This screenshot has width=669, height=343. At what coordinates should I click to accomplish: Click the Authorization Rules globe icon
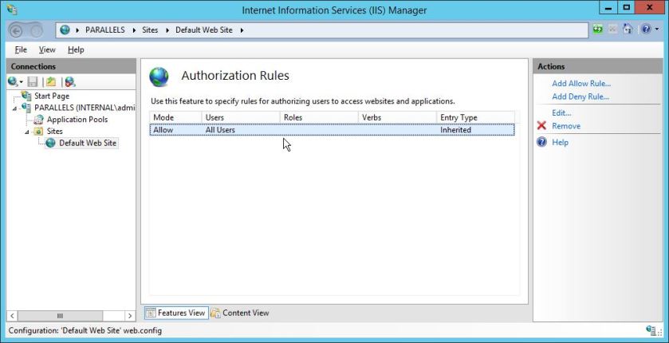[x=159, y=77]
